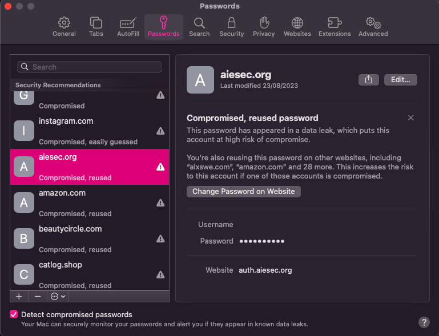Viewport: 439px width, 336px height.
Task: Open the General preferences tab
Action: click(x=64, y=27)
